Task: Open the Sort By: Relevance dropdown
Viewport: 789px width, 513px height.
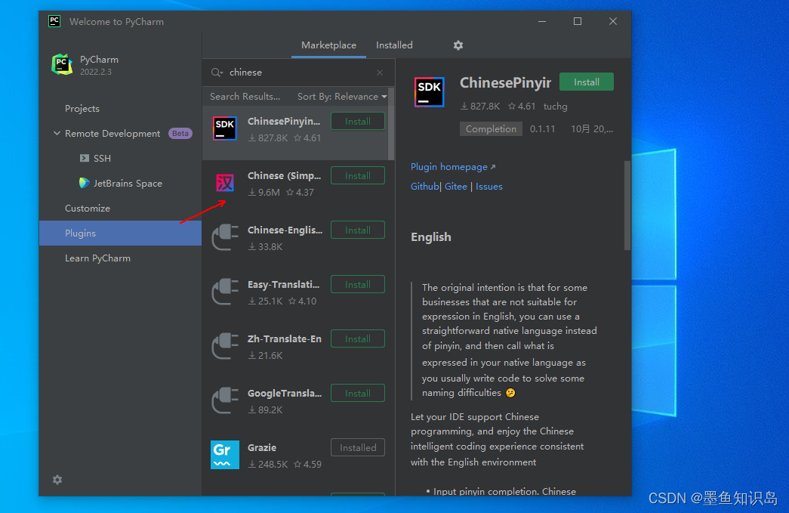Action: click(342, 97)
